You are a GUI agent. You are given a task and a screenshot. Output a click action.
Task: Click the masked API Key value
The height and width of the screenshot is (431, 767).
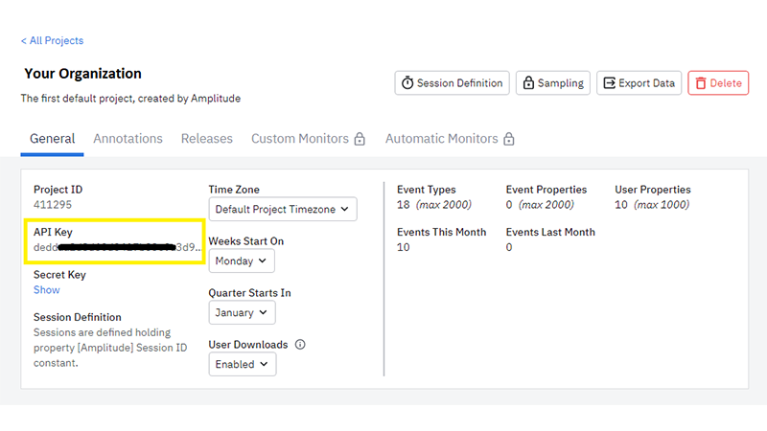(x=117, y=247)
